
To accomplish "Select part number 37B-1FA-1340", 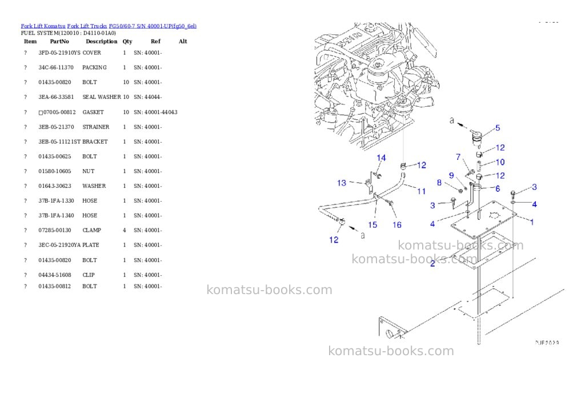I will tap(56, 216).
